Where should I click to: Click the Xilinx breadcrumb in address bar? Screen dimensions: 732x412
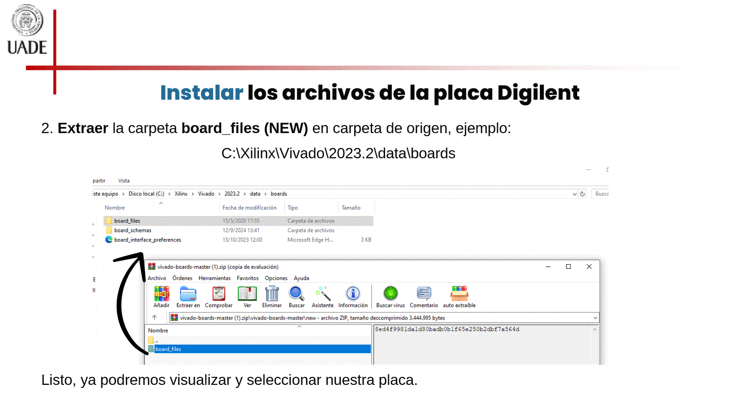click(x=181, y=194)
